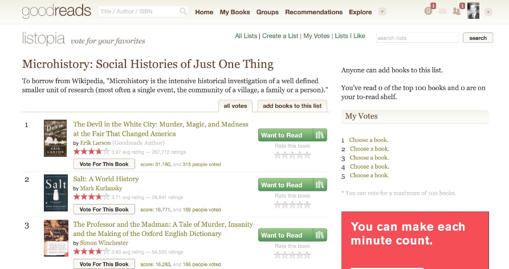The image size is (509, 269).
Task: Vote for The Professor and the Madman
Action: 104,264
